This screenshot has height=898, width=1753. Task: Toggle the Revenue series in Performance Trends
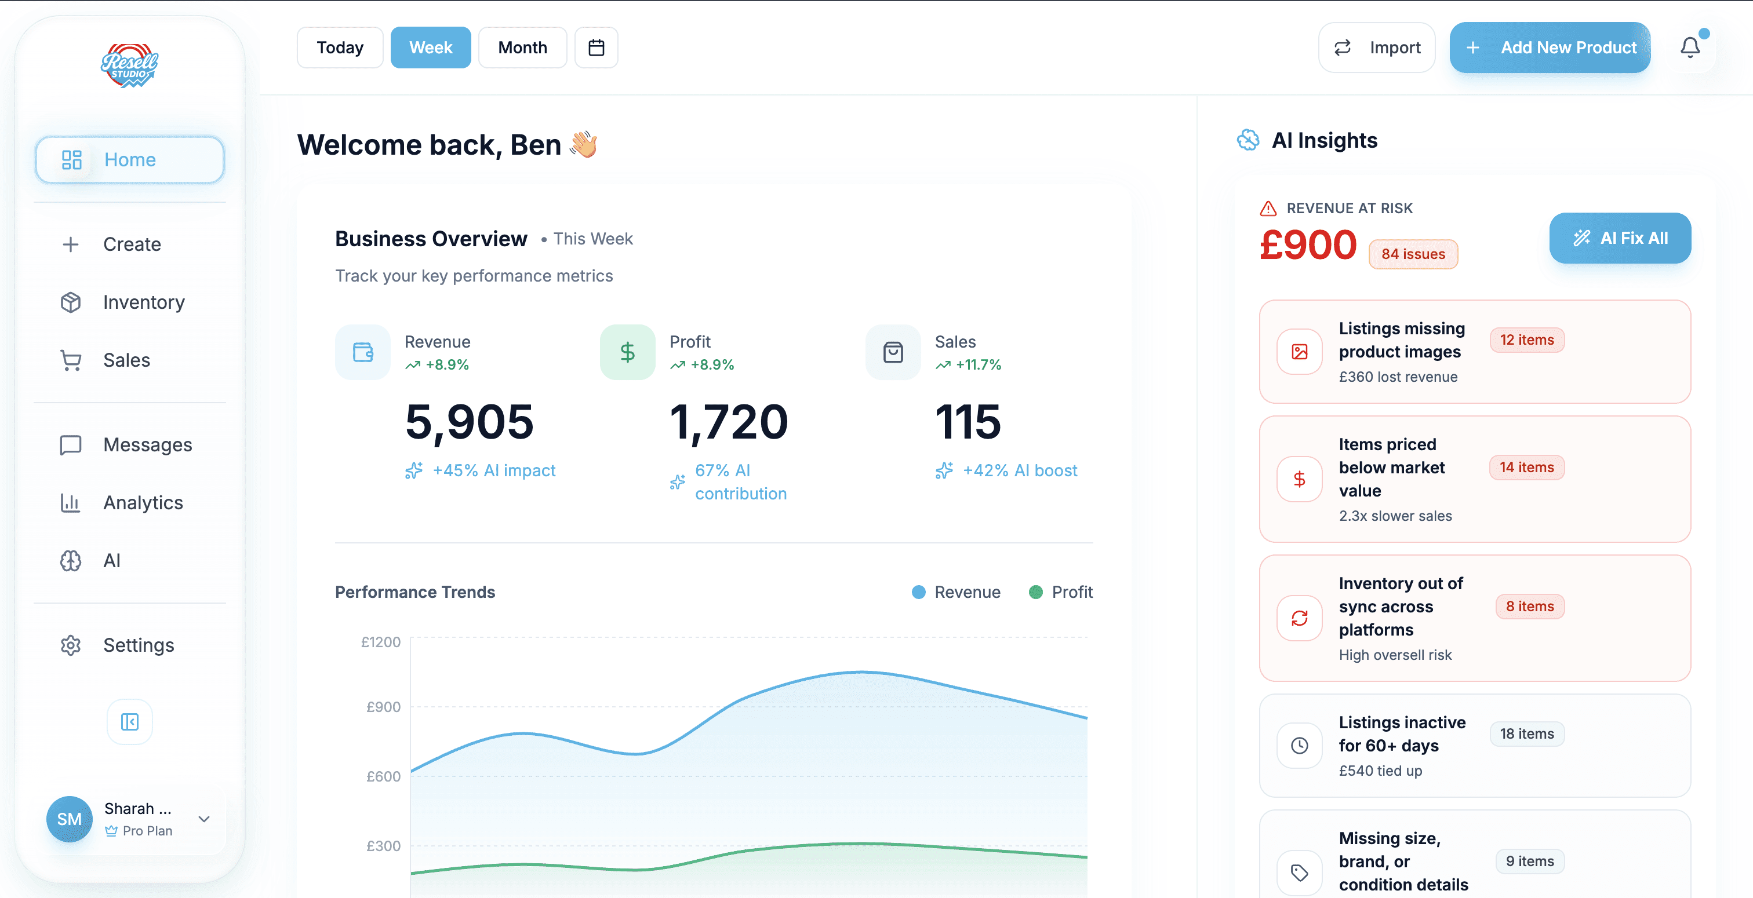pyautogui.click(x=956, y=592)
